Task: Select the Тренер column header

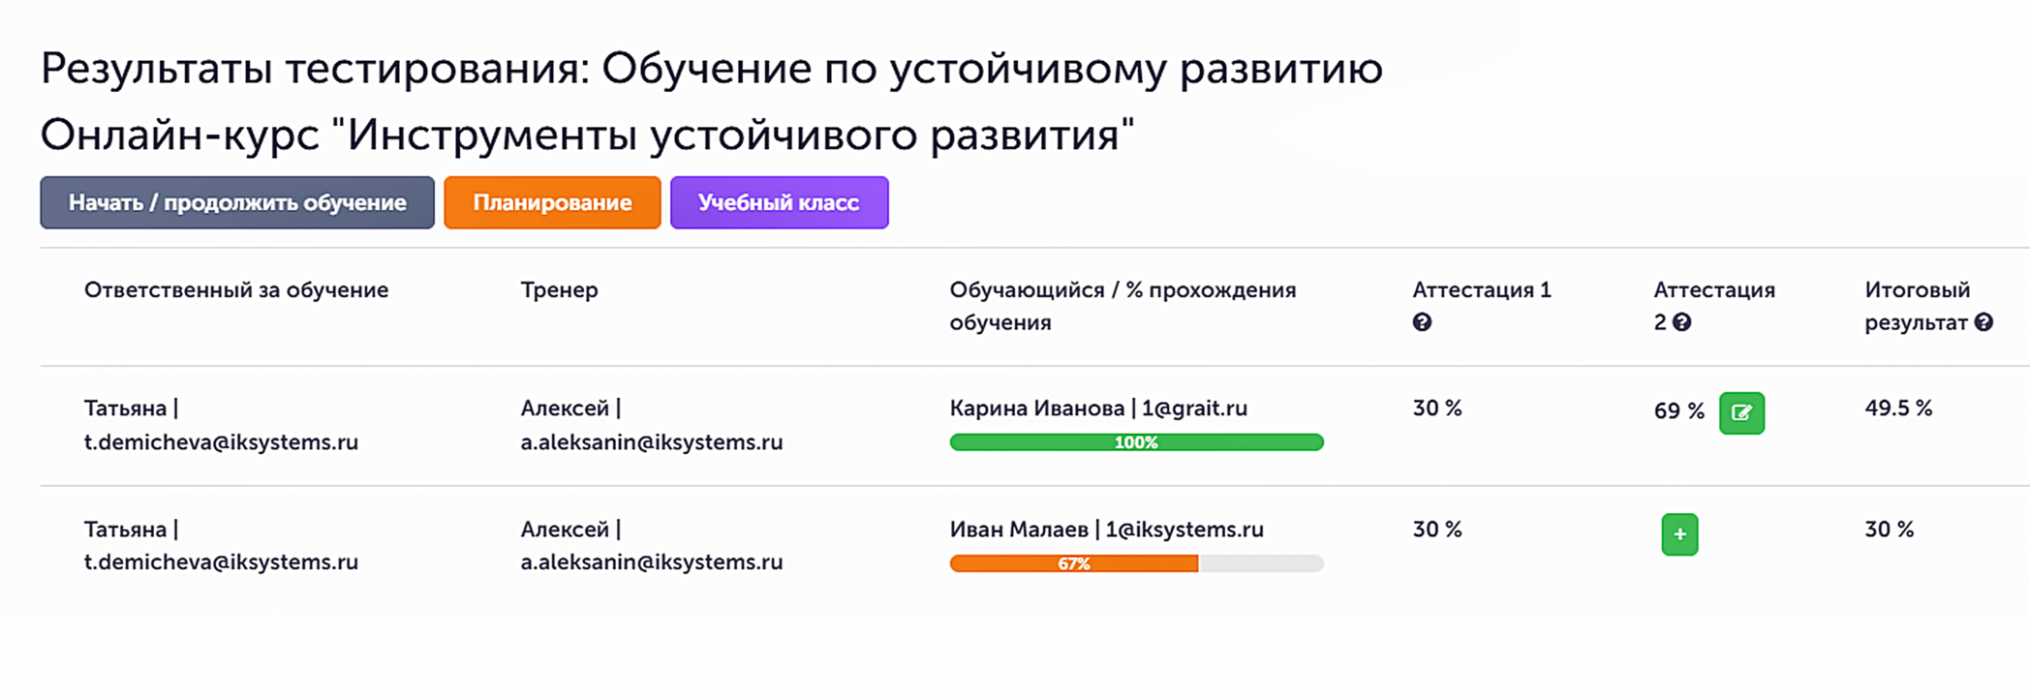Action: (559, 289)
